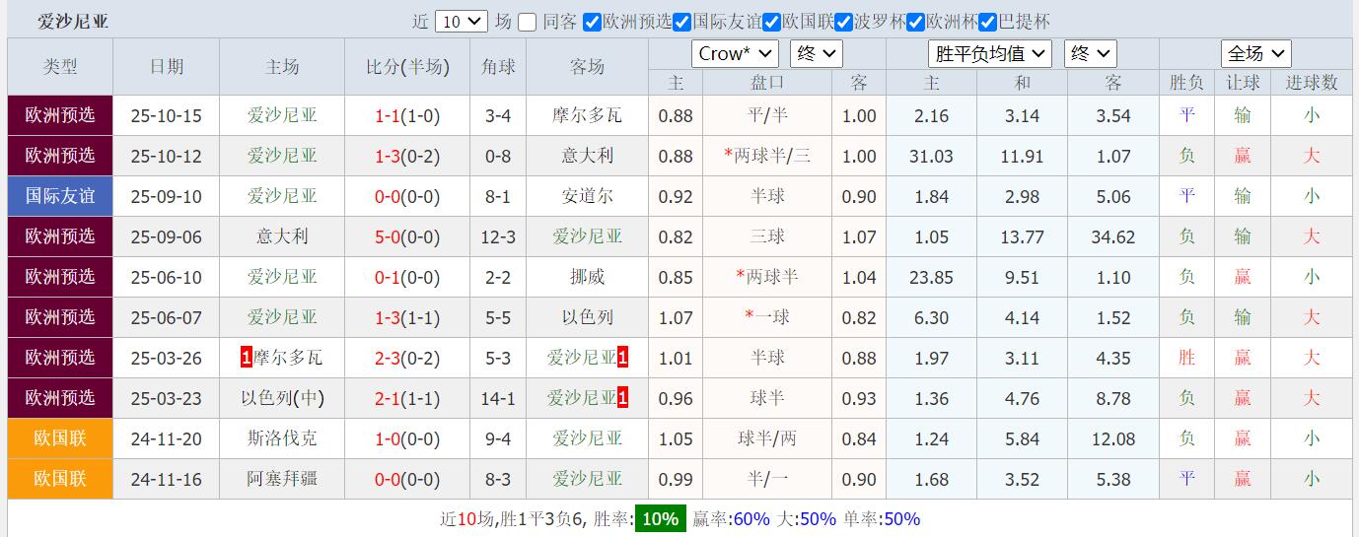Click the green 10% win rate badge
The image size is (1359, 537).
click(x=660, y=519)
